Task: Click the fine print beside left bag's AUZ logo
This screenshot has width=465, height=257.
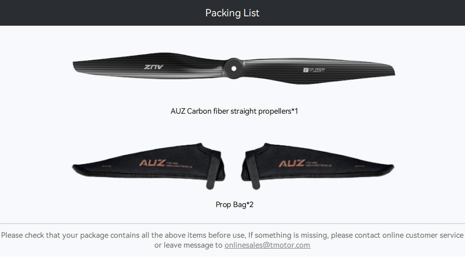Action: tap(179, 165)
